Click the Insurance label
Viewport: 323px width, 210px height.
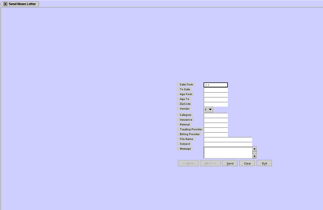click(185, 120)
